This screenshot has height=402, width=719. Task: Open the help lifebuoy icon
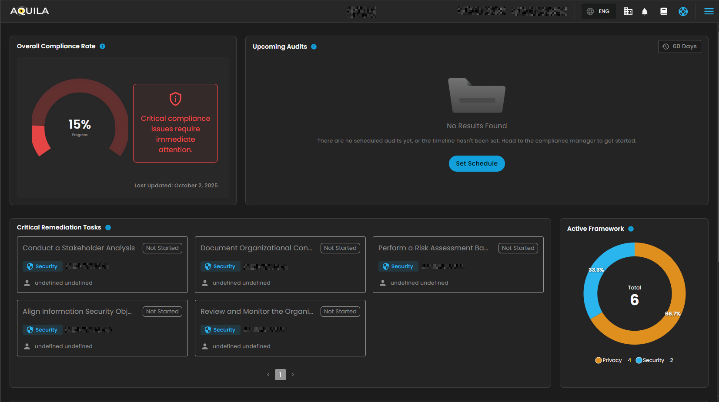[683, 12]
